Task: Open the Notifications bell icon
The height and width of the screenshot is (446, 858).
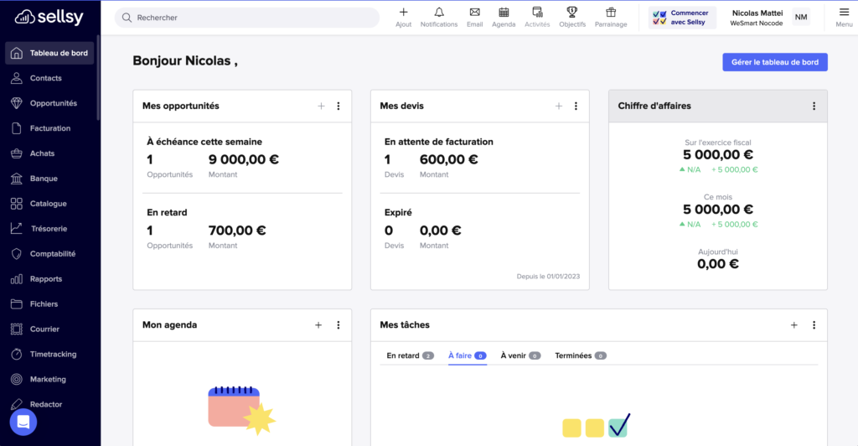Action: pyautogui.click(x=439, y=13)
